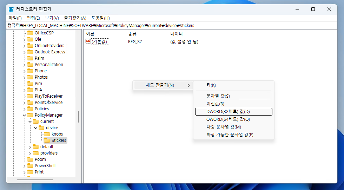Maximize the Registry Editor window
The height and width of the screenshot is (190, 344).
pos(313,9)
